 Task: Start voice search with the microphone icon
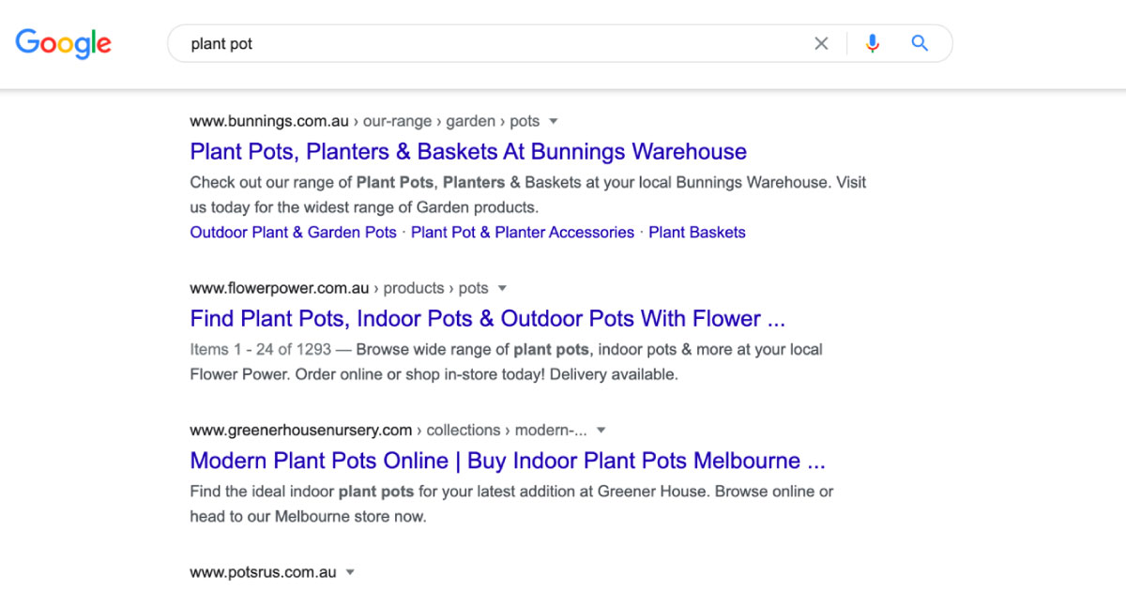click(873, 43)
